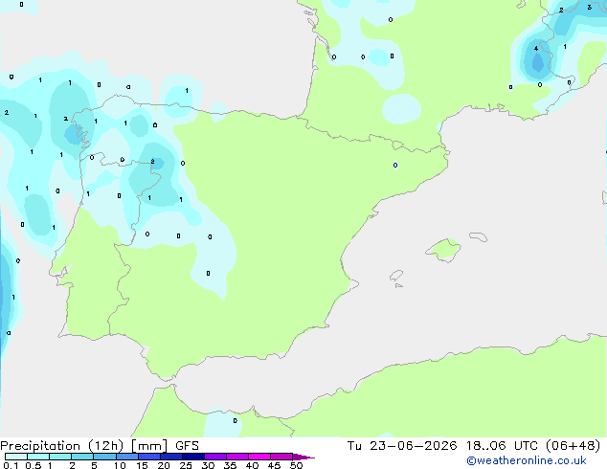607x469 pixels.
Task: Click the 45–50 mm legend color swatch
Action: (x=281, y=457)
